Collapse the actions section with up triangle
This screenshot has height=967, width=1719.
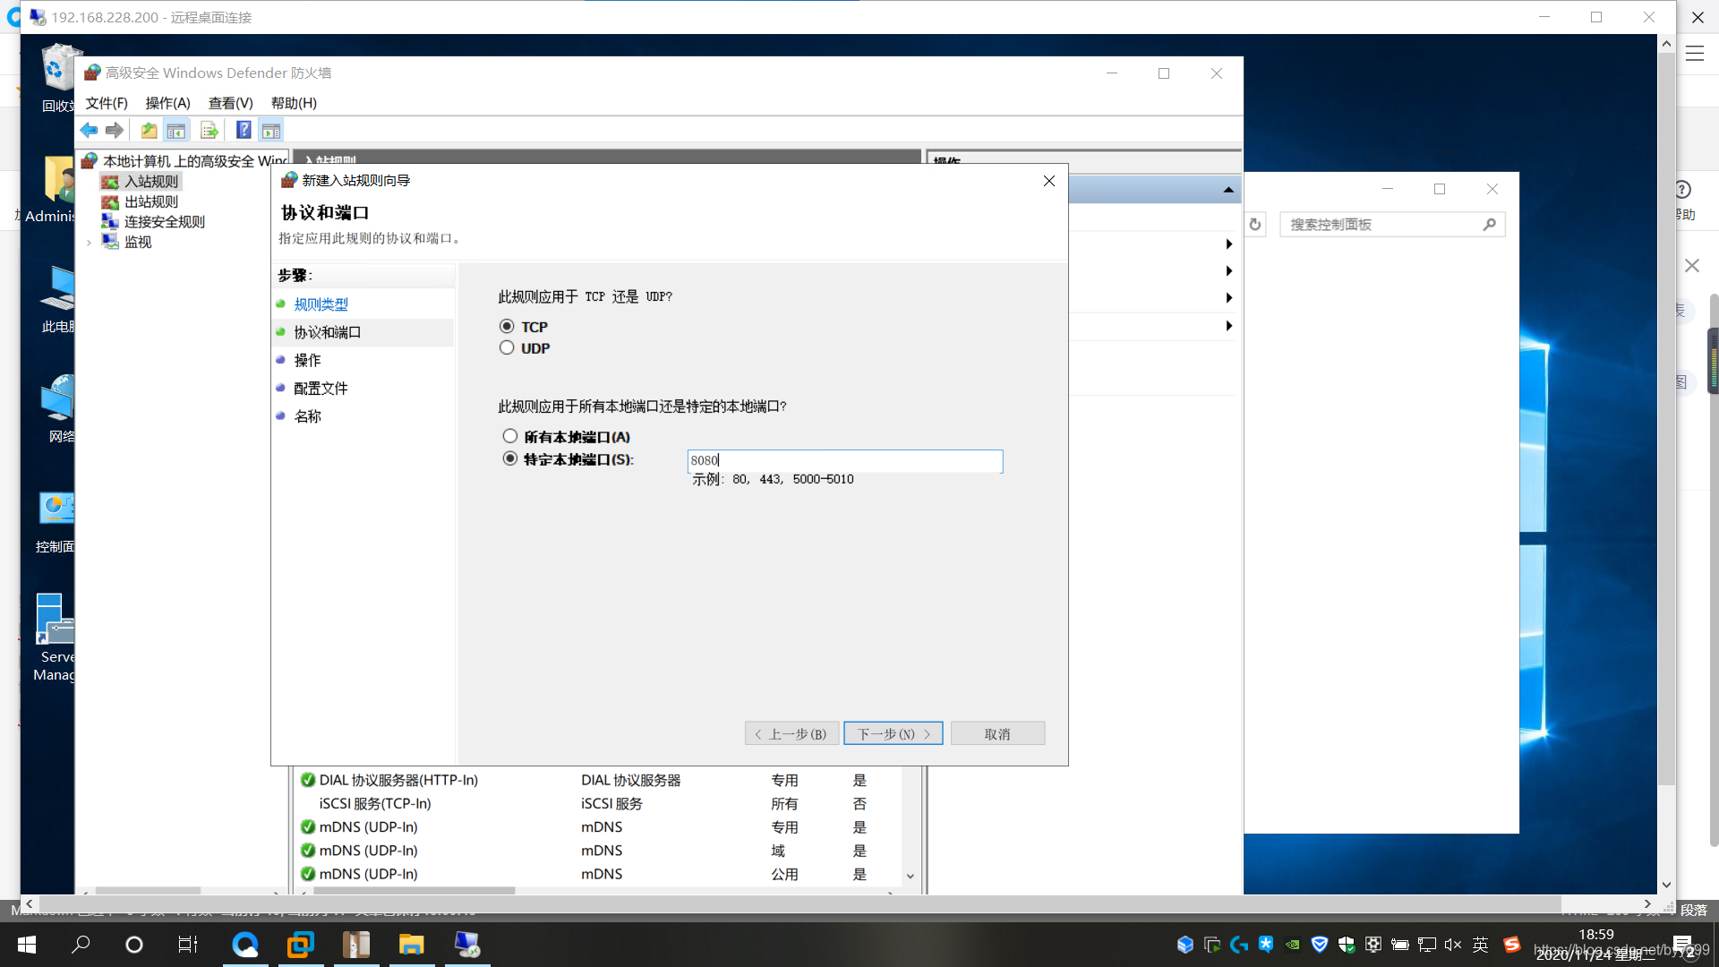pyautogui.click(x=1228, y=190)
